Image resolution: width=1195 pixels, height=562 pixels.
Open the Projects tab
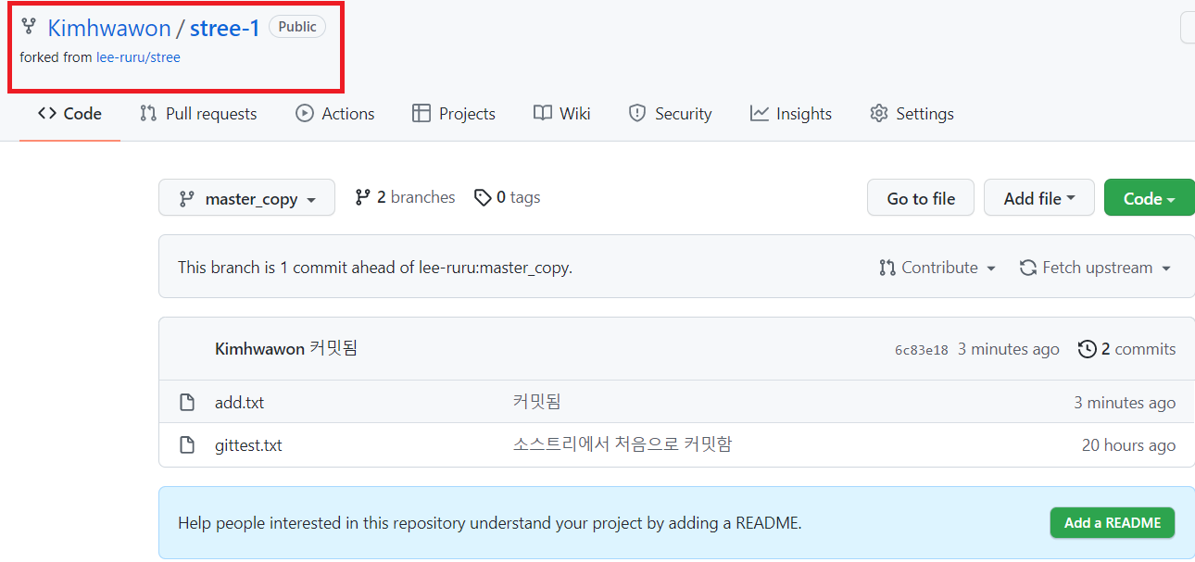454,114
